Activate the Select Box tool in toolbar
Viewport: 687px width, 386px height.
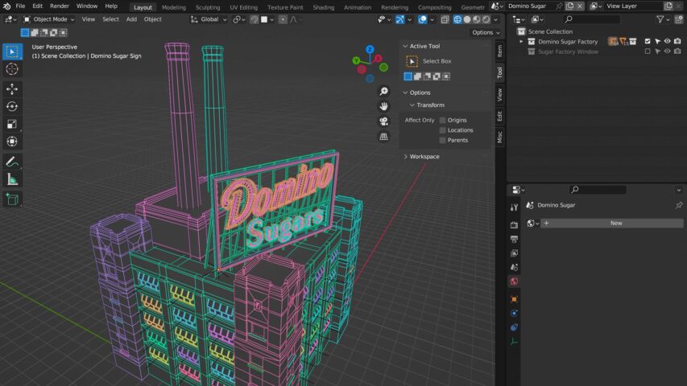12,51
